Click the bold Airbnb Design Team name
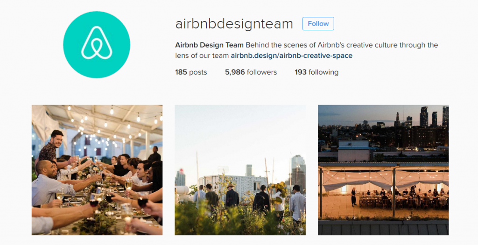 pyautogui.click(x=209, y=45)
